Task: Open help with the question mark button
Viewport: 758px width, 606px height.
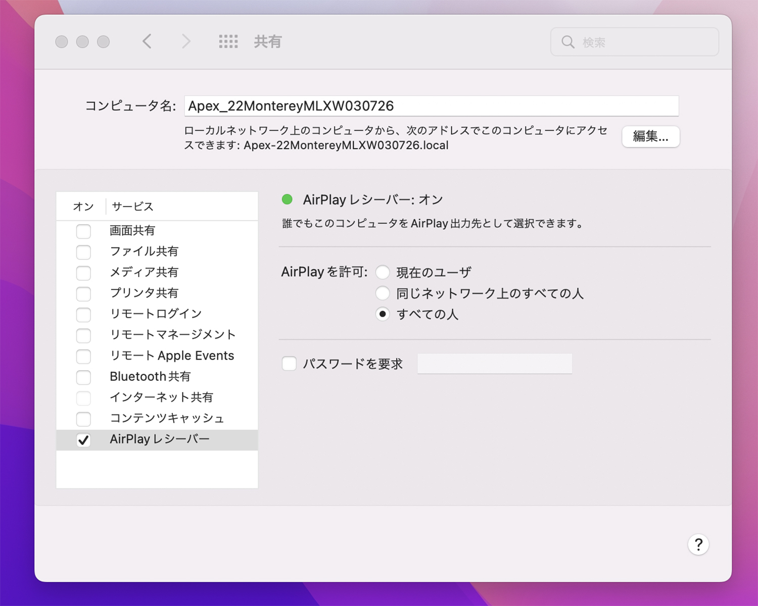Action: (x=698, y=544)
